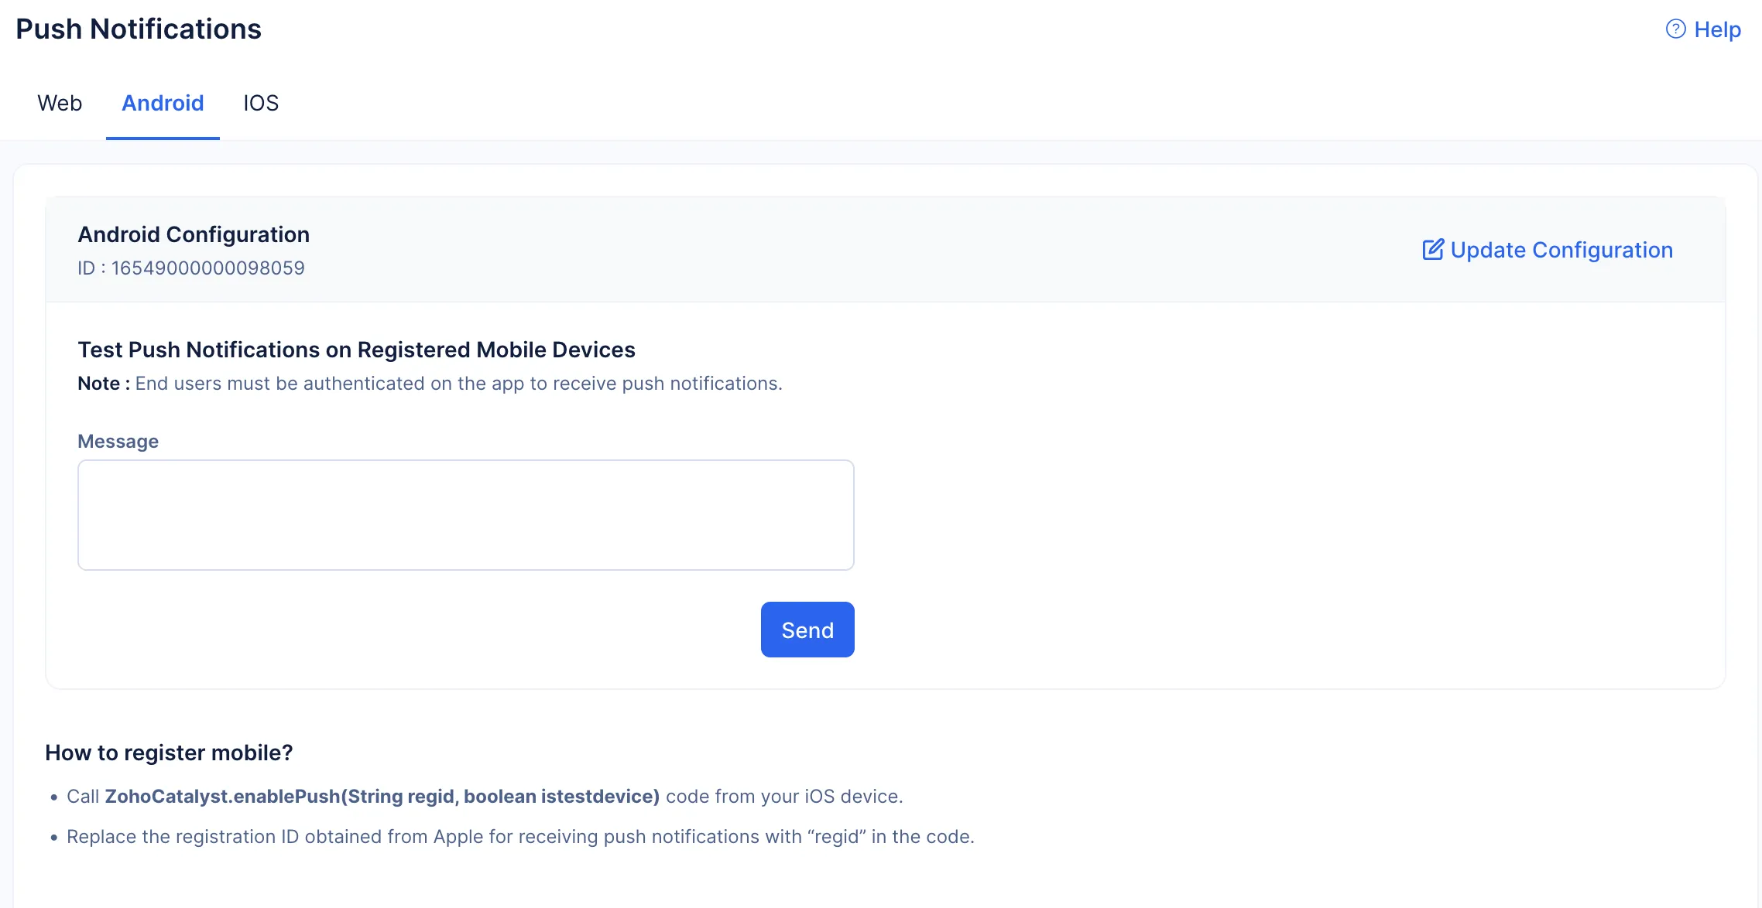Click the Push Notifications page title
The height and width of the screenshot is (908, 1762).
click(x=139, y=29)
